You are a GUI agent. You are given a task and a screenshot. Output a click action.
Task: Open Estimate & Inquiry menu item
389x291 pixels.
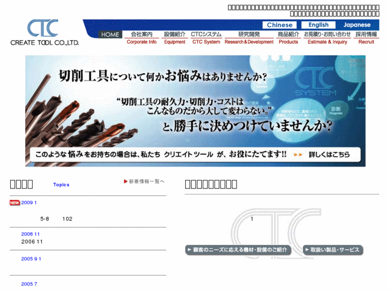[x=327, y=38]
